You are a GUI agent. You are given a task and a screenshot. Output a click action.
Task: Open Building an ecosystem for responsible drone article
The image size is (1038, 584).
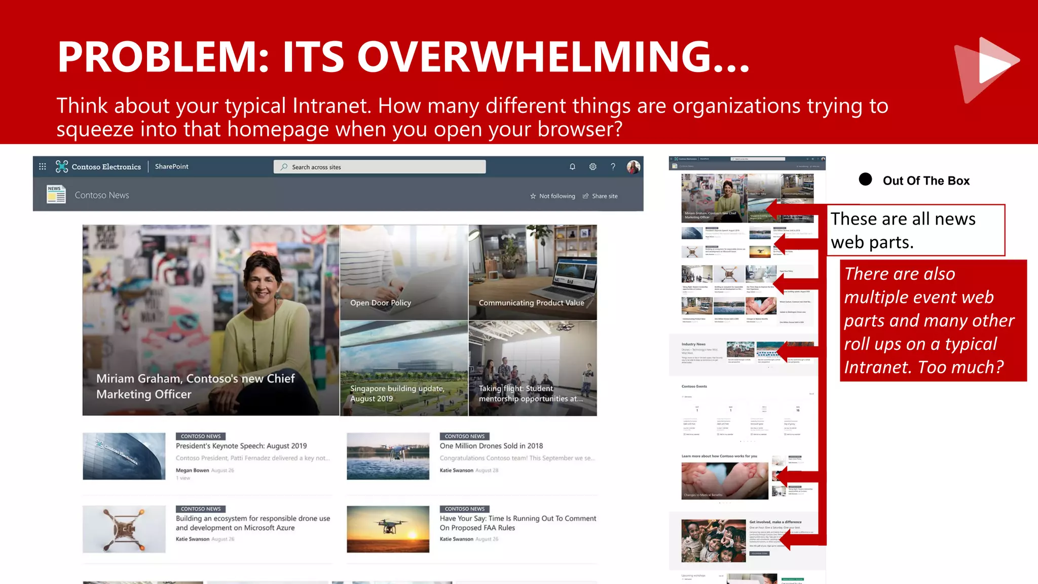pos(253,523)
